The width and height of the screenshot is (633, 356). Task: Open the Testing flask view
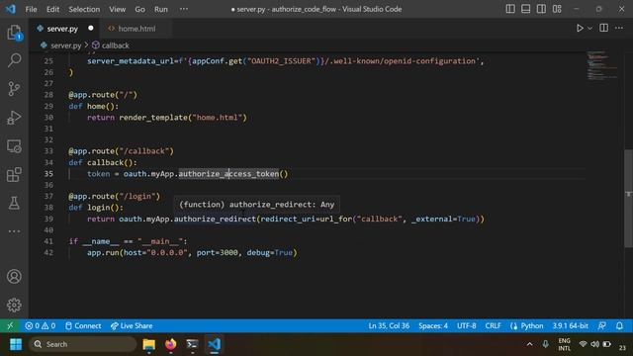click(x=14, y=203)
